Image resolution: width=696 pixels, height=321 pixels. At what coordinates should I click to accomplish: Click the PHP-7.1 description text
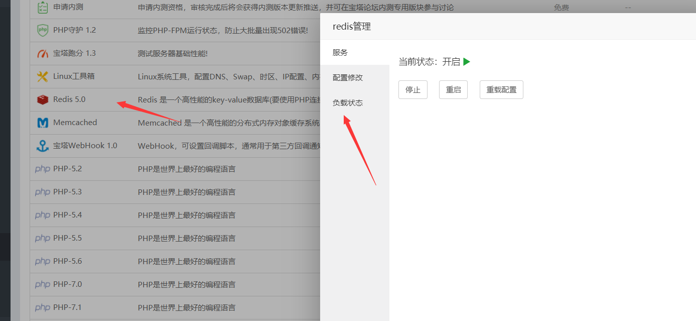pos(187,307)
